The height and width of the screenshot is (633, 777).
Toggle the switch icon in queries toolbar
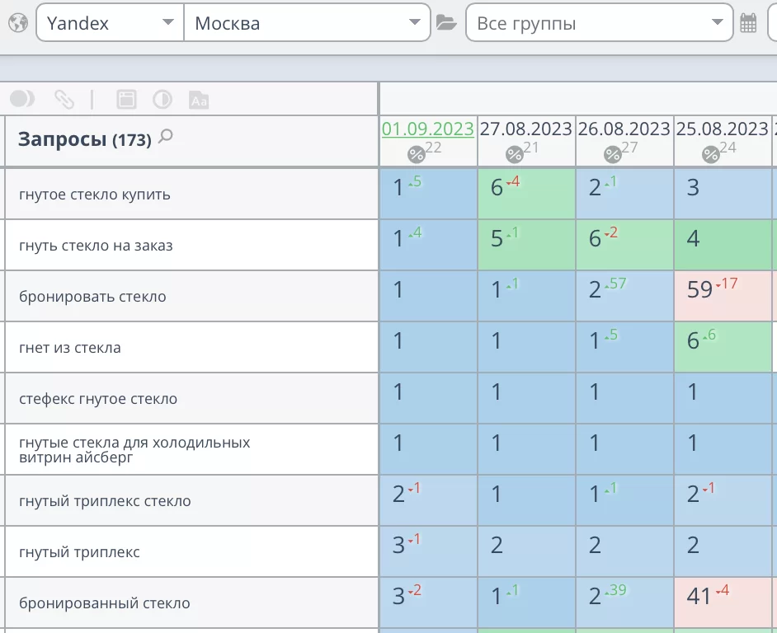(22, 100)
